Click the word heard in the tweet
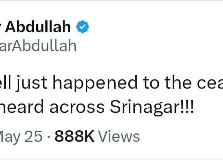This screenshot has width=223, height=163. (x=22, y=106)
